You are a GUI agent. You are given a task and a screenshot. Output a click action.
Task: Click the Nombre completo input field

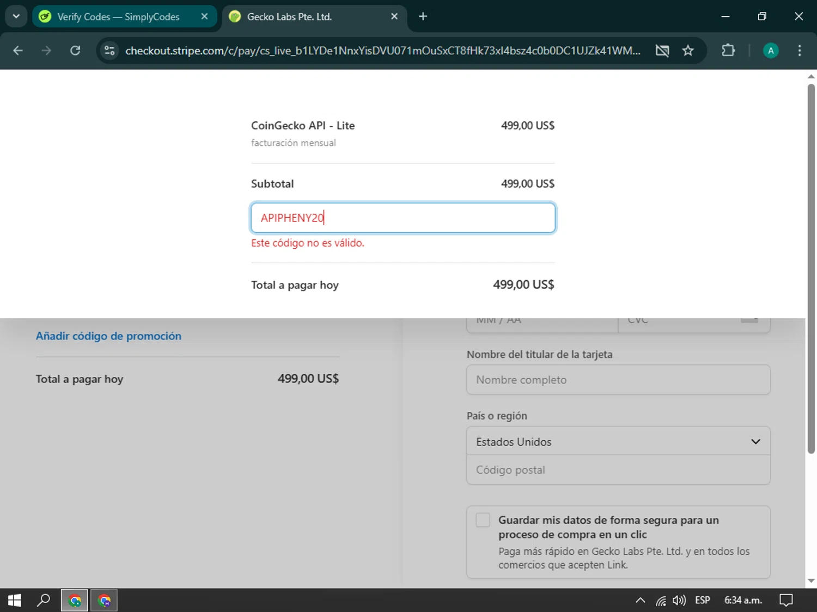point(618,380)
